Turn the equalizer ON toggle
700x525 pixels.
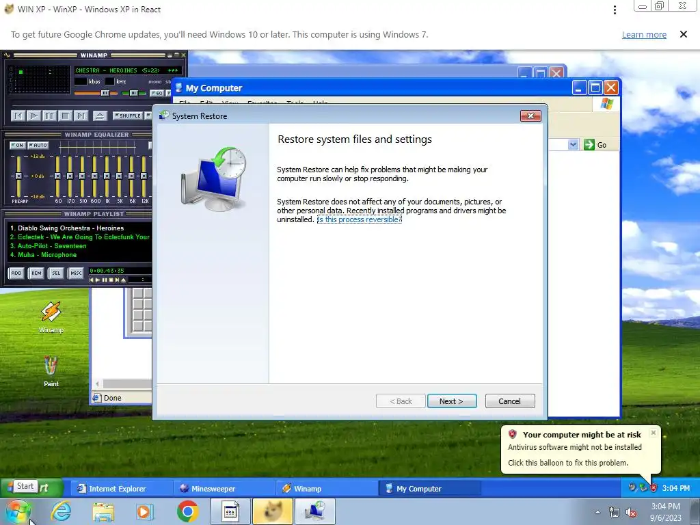click(x=17, y=145)
